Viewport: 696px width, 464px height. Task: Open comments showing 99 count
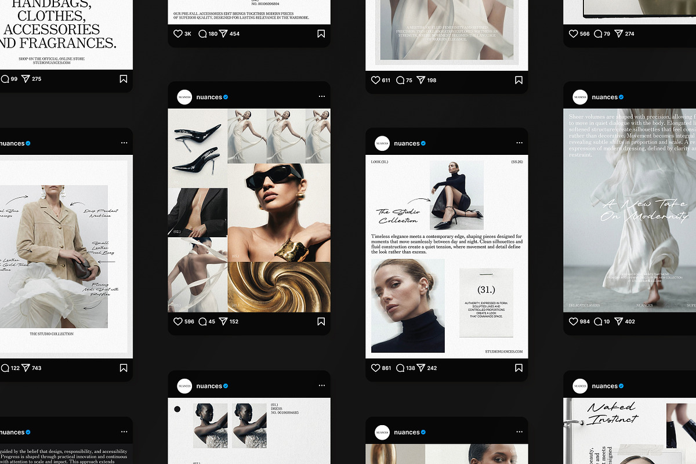tap(5, 79)
